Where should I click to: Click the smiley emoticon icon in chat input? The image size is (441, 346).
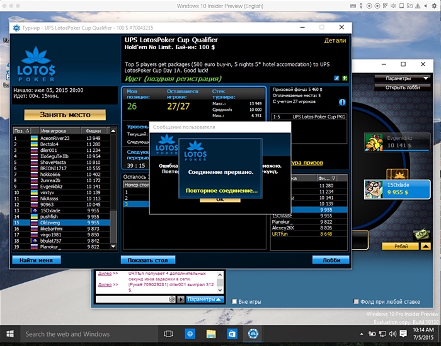pyautogui.click(x=172, y=299)
